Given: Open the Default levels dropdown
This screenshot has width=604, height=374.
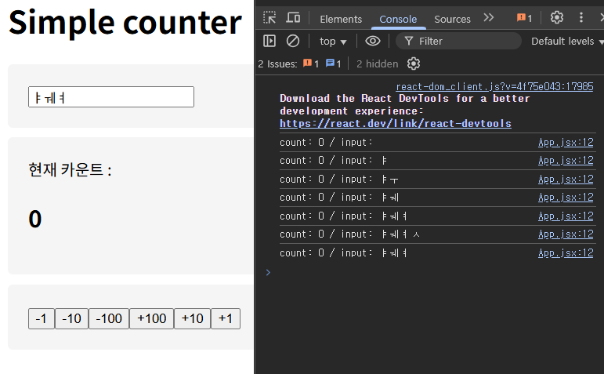Looking at the screenshot, I should point(567,42).
